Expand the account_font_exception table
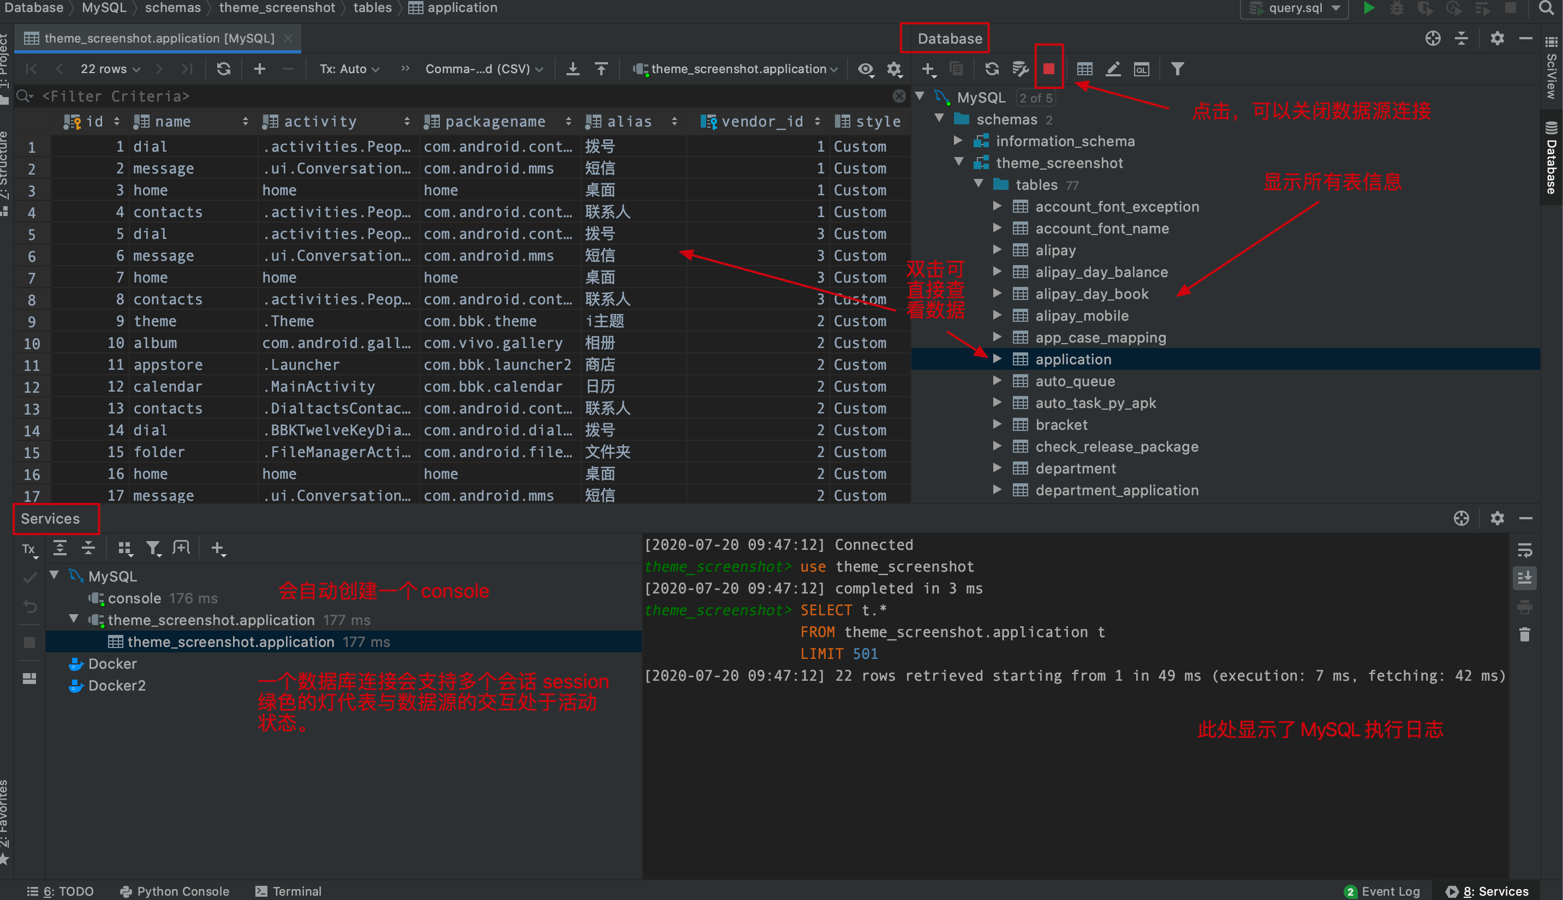Screen dimensions: 1563x900 (997, 206)
